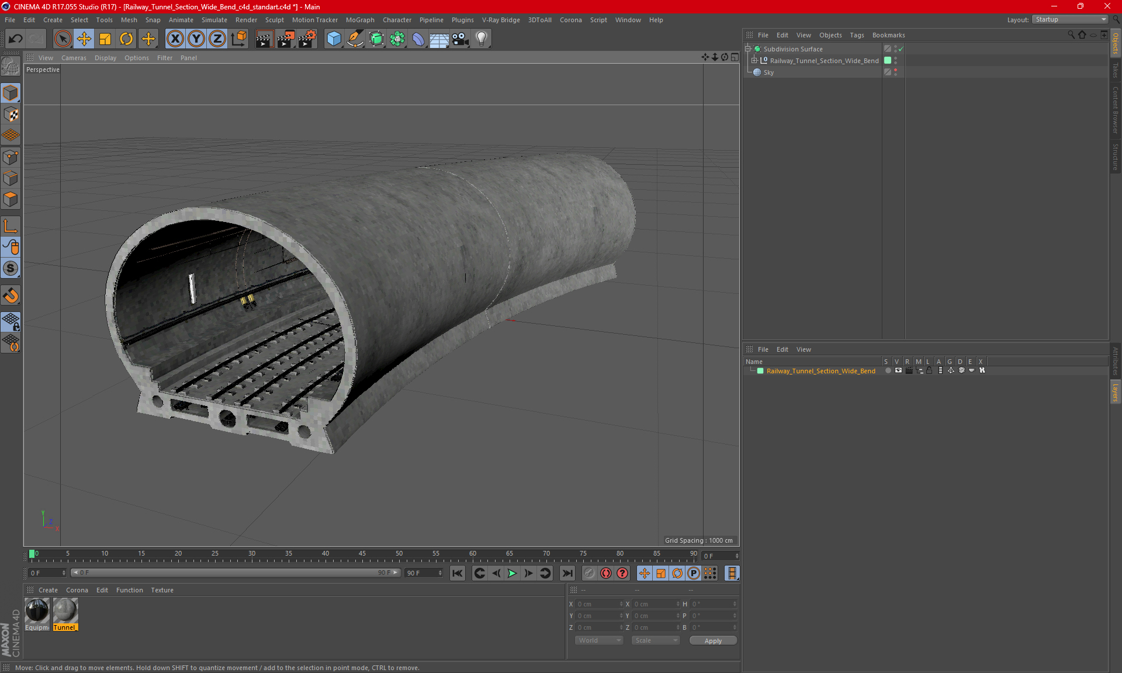This screenshot has height=673, width=1122.
Task: Open the Scale mode dropdown
Action: pyautogui.click(x=656, y=640)
